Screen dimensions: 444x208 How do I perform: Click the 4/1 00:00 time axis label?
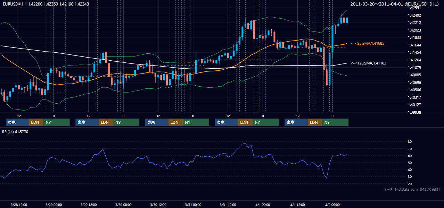pyautogui.click(x=263, y=205)
